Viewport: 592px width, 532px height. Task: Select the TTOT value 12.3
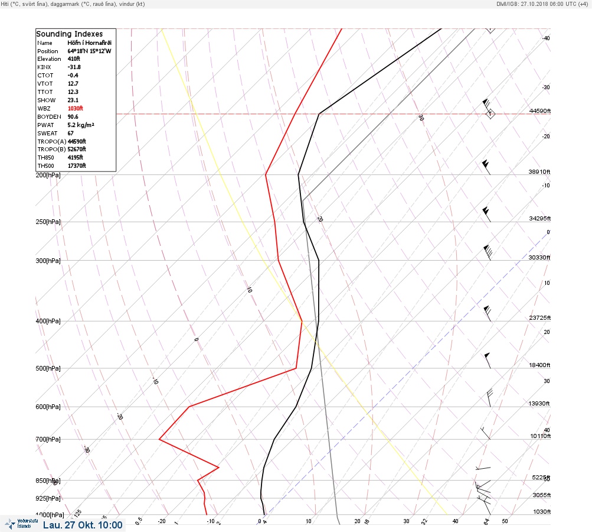[x=73, y=92]
